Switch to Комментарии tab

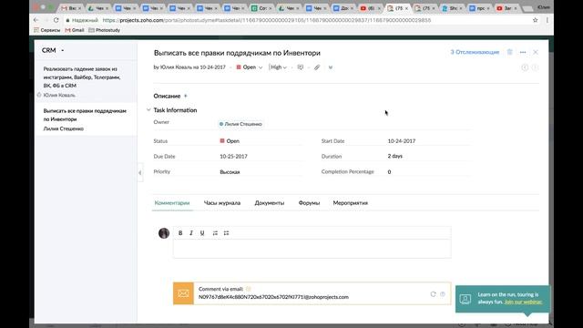point(172,202)
